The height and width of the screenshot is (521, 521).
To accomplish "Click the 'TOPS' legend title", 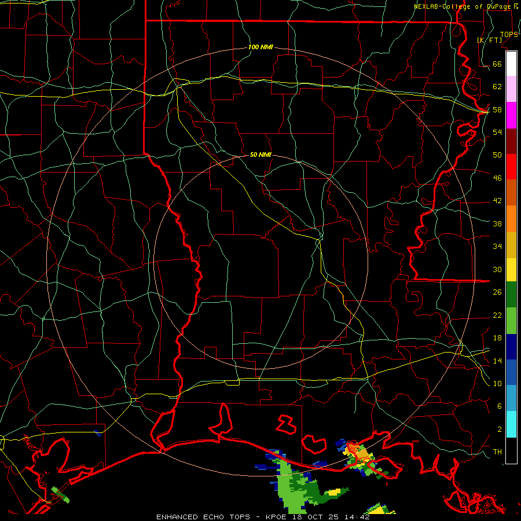I will pos(509,35).
